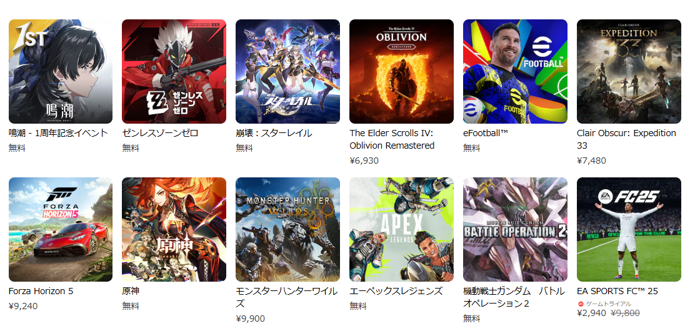Click the Genshin Impact 原神 cover art

pyautogui.click(x=174, y=230)
